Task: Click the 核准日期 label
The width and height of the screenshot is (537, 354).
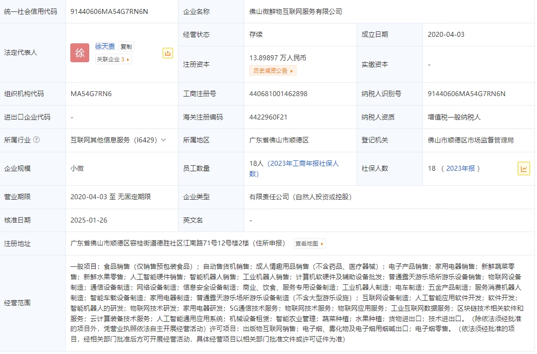Action: (x=17, y=220)
